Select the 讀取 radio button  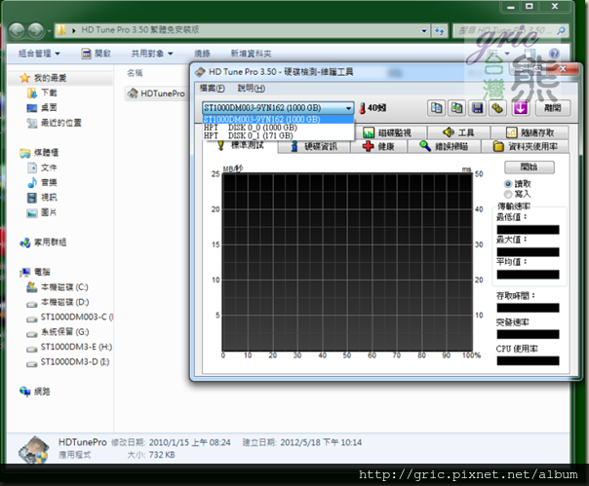click(508, 183)
